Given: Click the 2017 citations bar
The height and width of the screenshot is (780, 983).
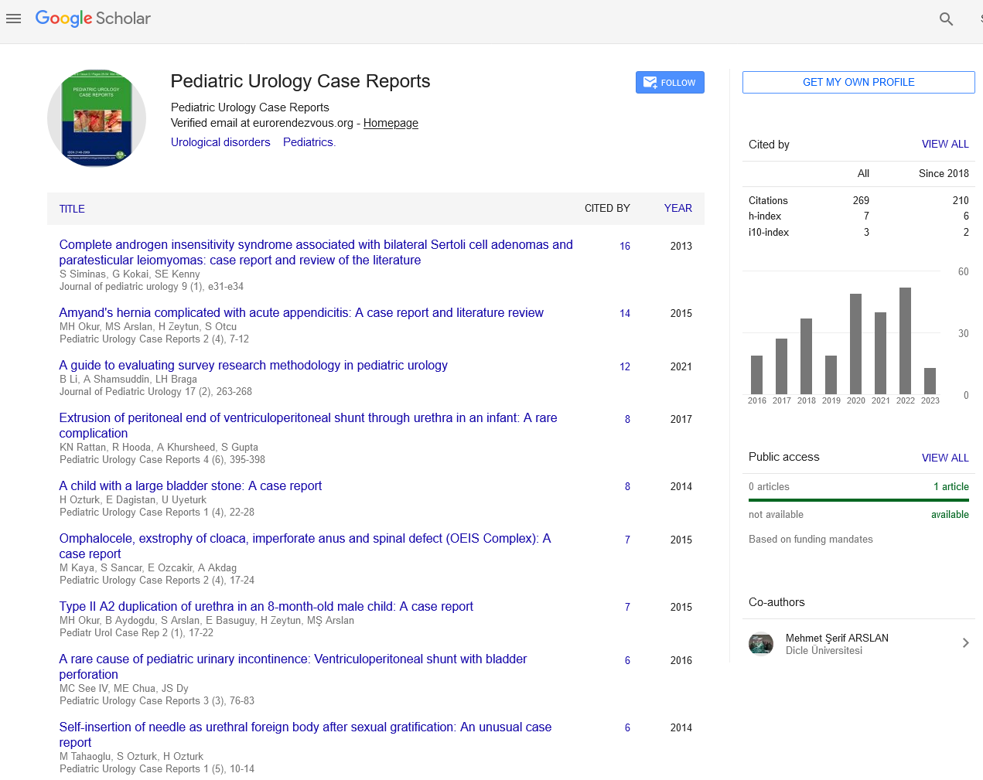Looking at the screenshot, I should pos(782,366).
